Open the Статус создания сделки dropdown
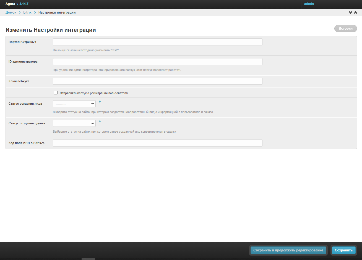 [x=74, y=123]
